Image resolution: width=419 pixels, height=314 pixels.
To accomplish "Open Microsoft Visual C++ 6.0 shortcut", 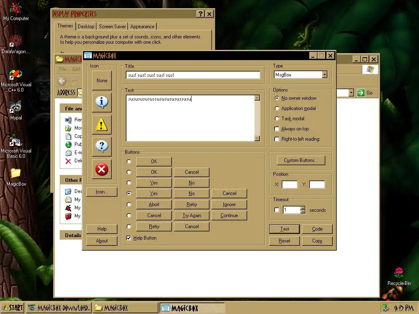I will point(16,81).
